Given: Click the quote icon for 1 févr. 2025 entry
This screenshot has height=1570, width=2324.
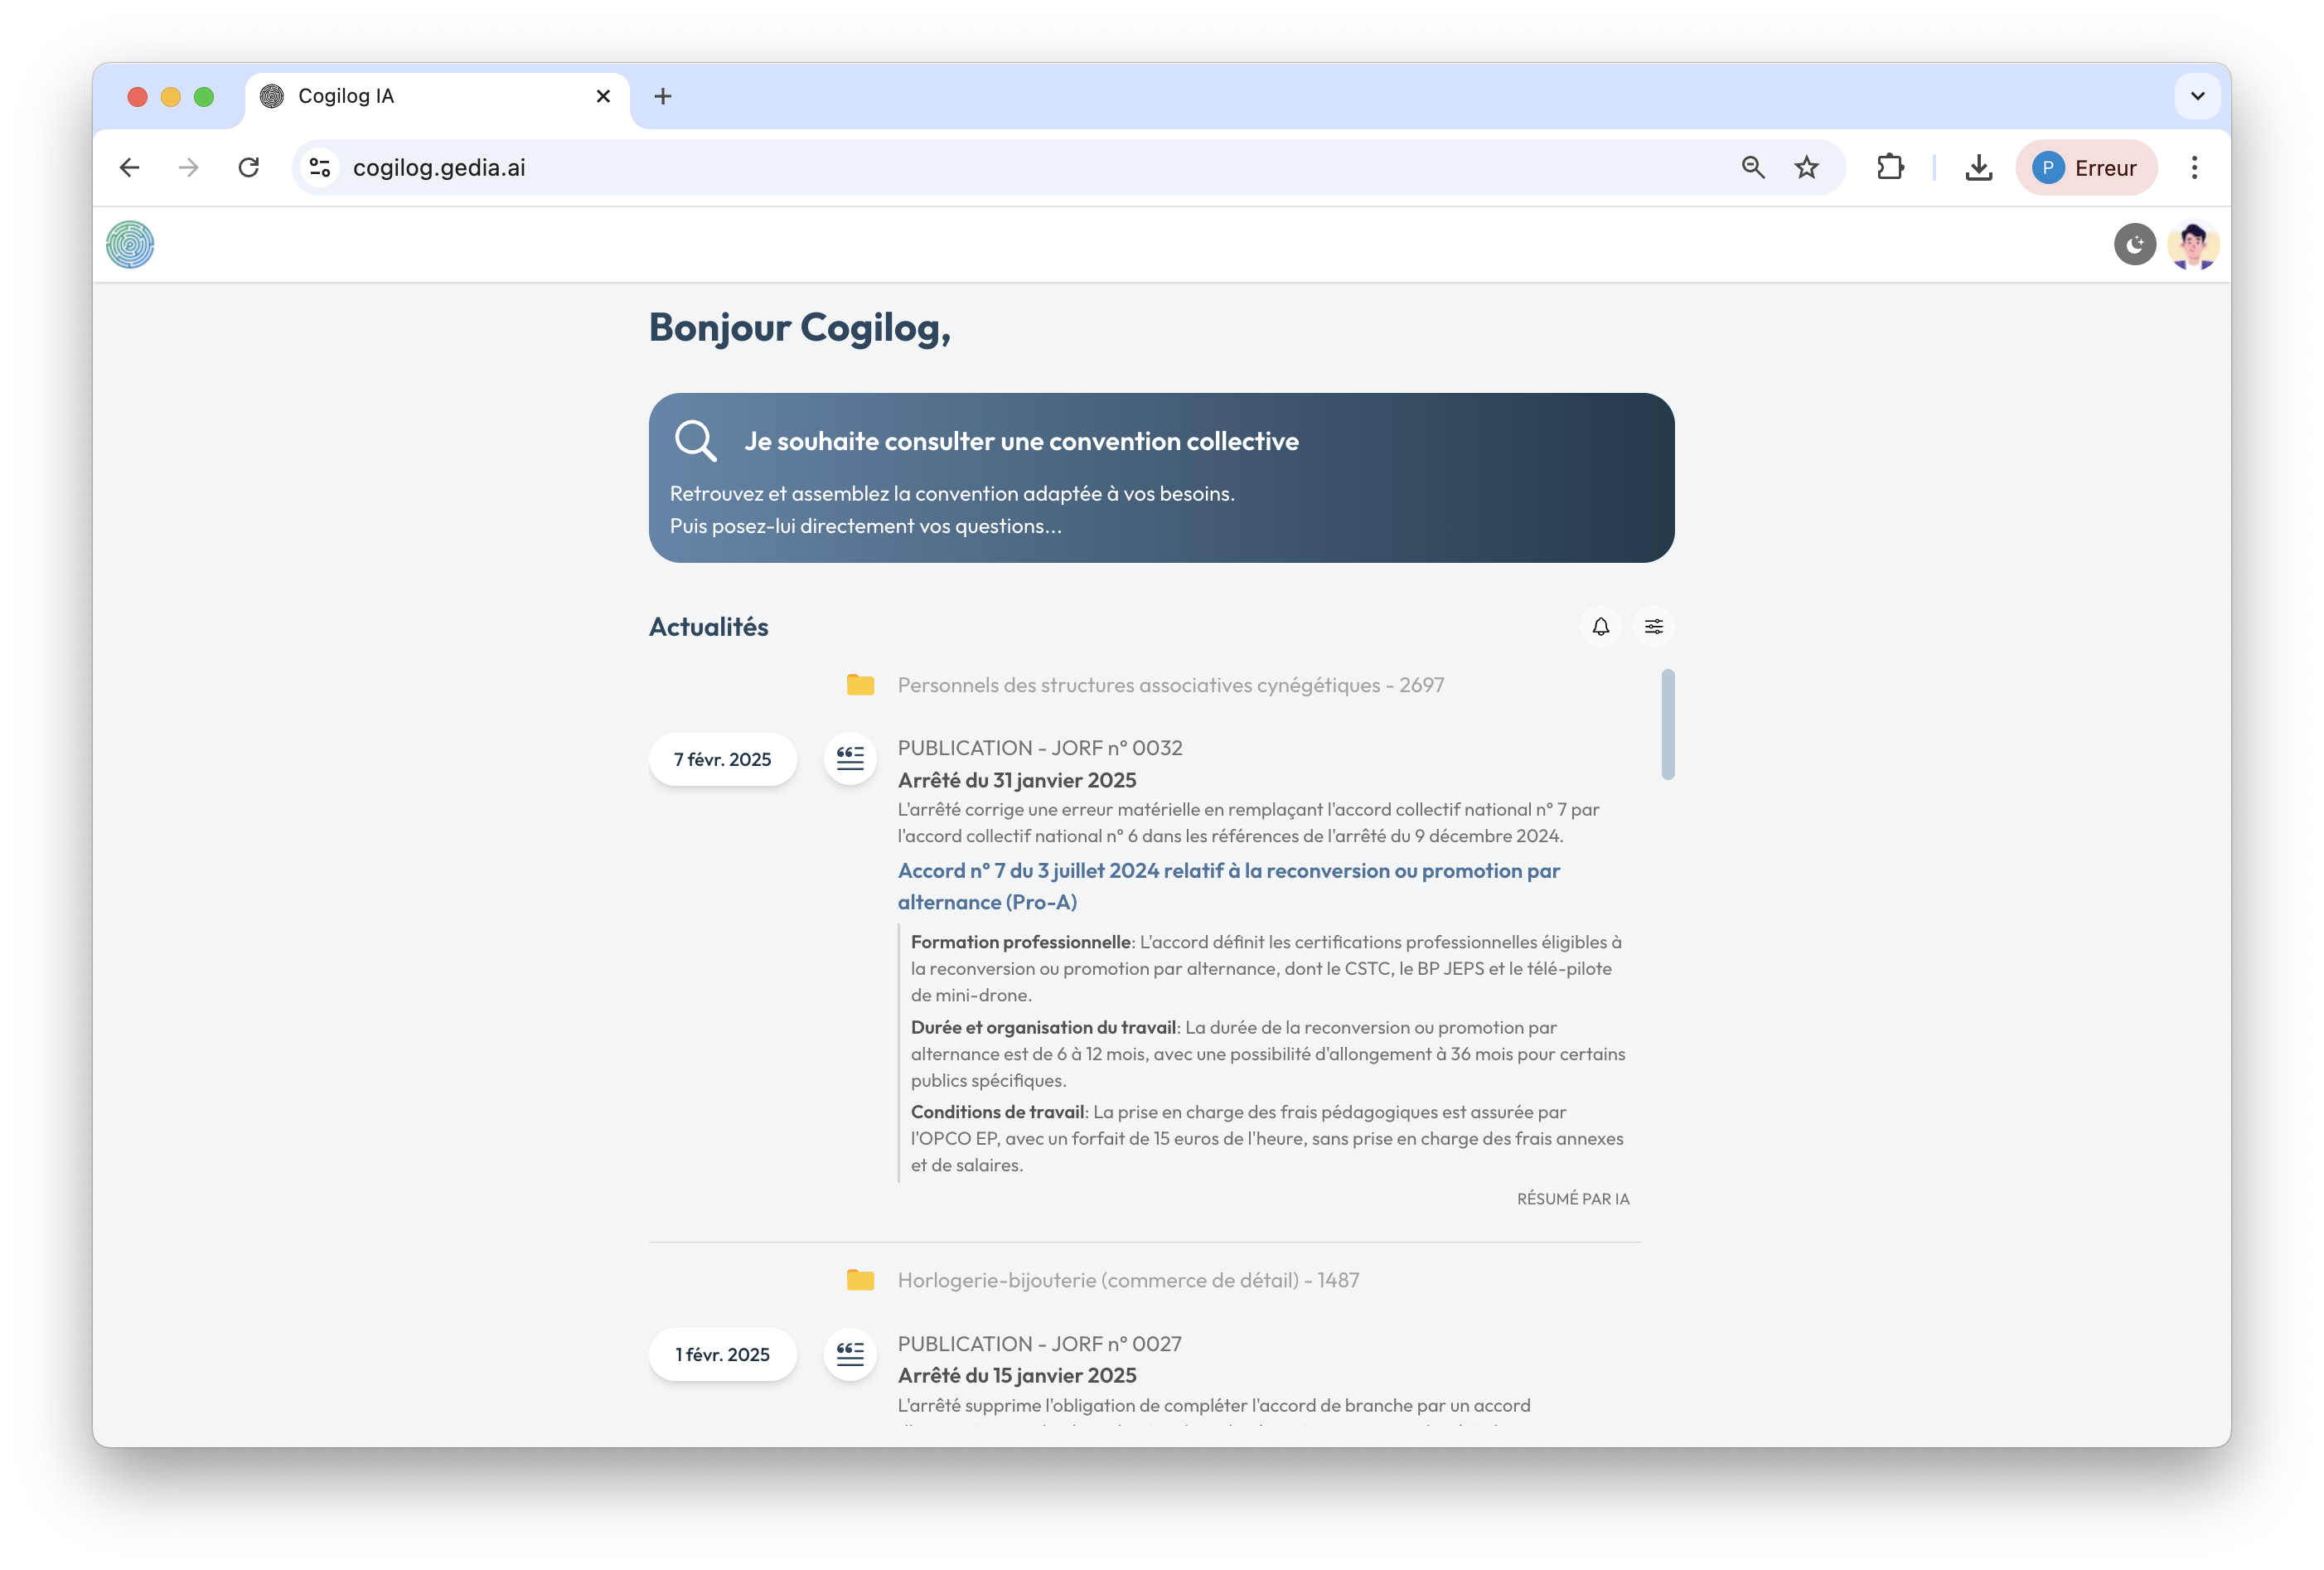Looking at the screenshot, I should coord(850,1354).
